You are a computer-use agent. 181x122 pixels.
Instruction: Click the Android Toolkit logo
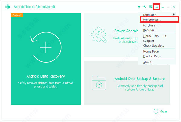[x=8, y=7]
